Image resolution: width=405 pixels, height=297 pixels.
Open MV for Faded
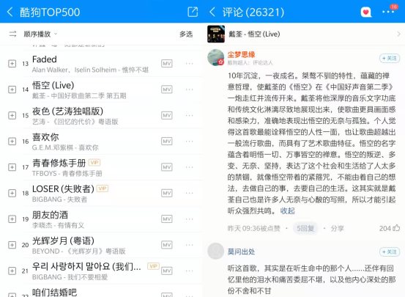tap(166, 64)
